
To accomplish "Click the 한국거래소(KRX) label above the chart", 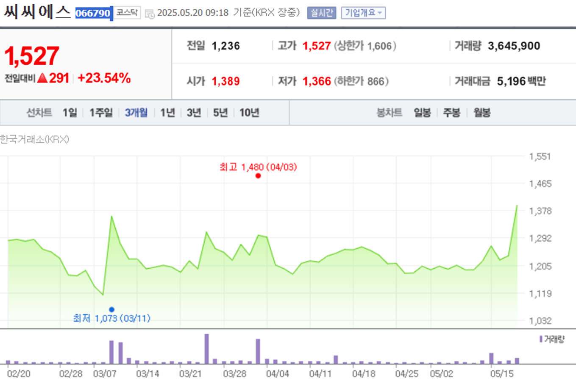I will (34, 139).
